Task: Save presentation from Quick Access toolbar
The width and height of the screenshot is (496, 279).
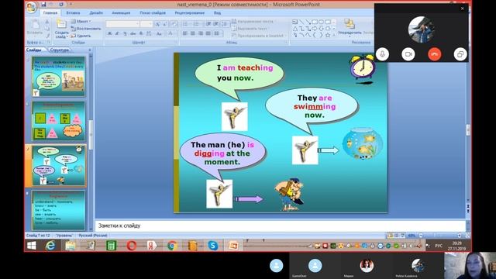Action: pos(43,5)
